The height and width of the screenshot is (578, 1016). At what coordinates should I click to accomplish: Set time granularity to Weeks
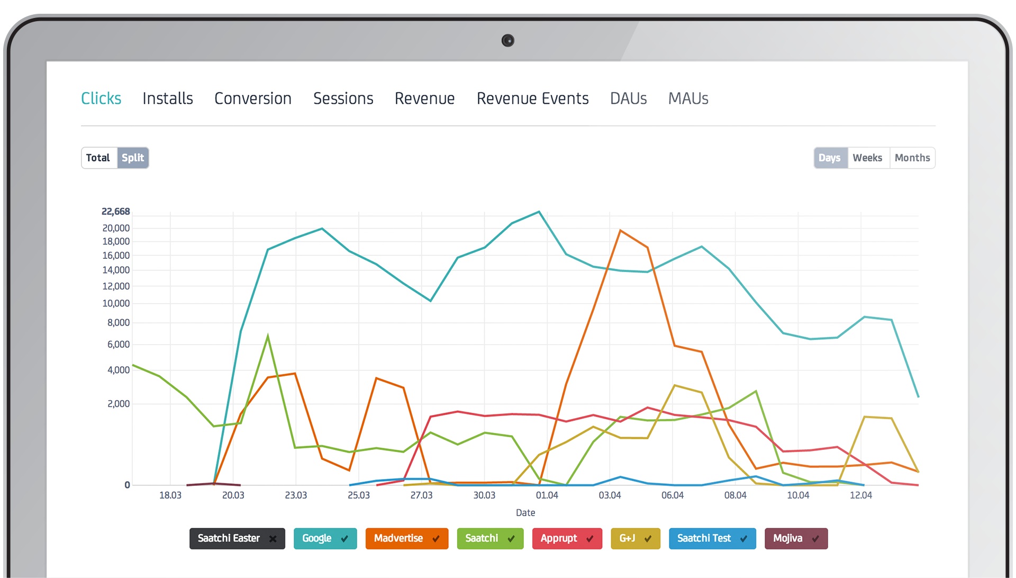point(867,158)
